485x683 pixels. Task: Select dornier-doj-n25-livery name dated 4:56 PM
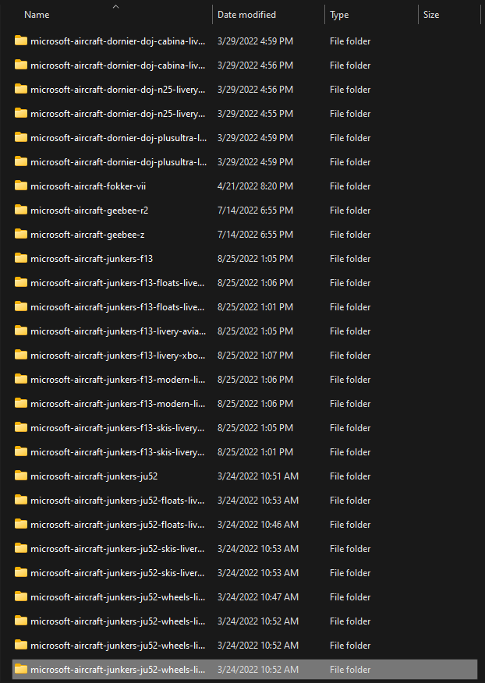pos(118,90)
